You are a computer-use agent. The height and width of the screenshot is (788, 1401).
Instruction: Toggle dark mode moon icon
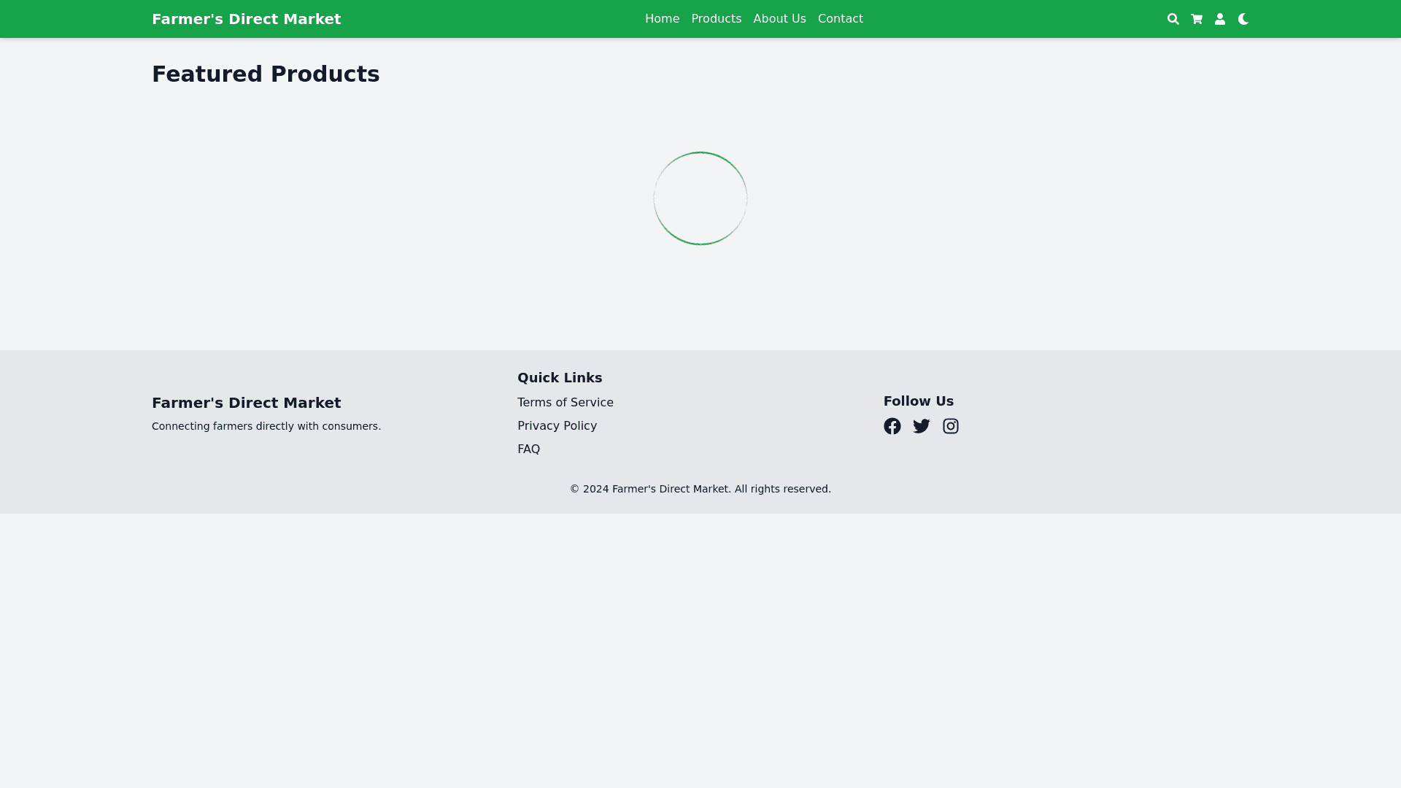click(1243, 19)
